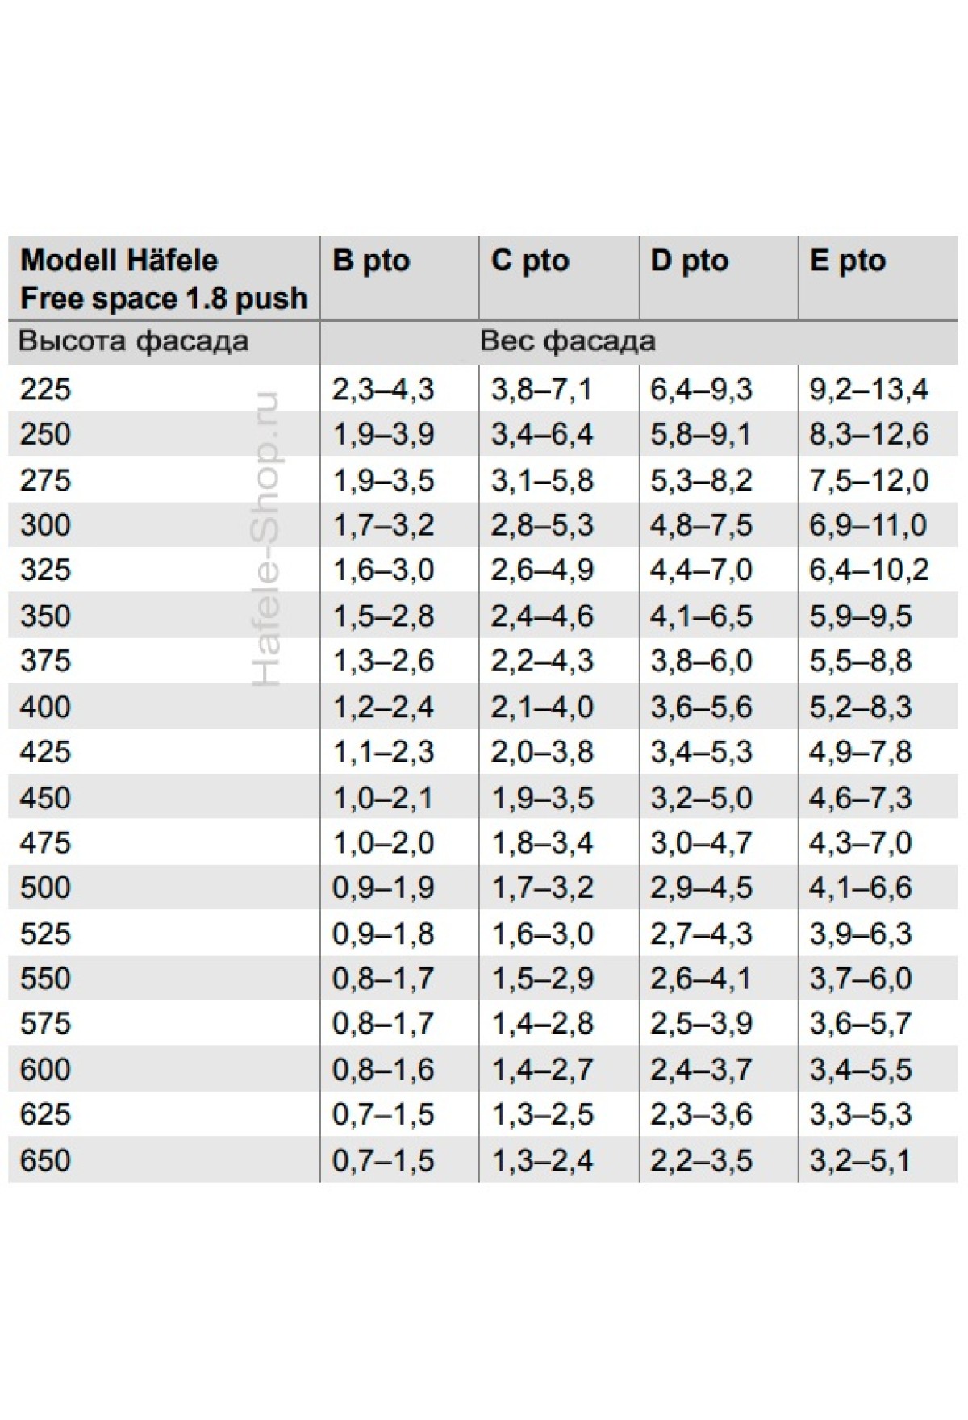
Task: Click the D pto value for height 325
Action: [x=701, y=570]
